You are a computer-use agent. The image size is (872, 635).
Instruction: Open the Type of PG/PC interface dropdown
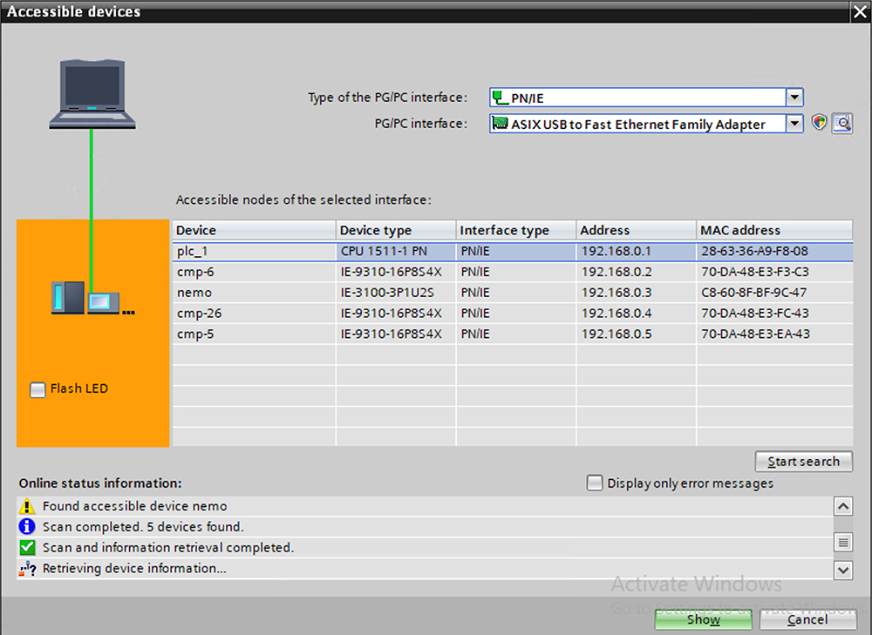point(794,98)
